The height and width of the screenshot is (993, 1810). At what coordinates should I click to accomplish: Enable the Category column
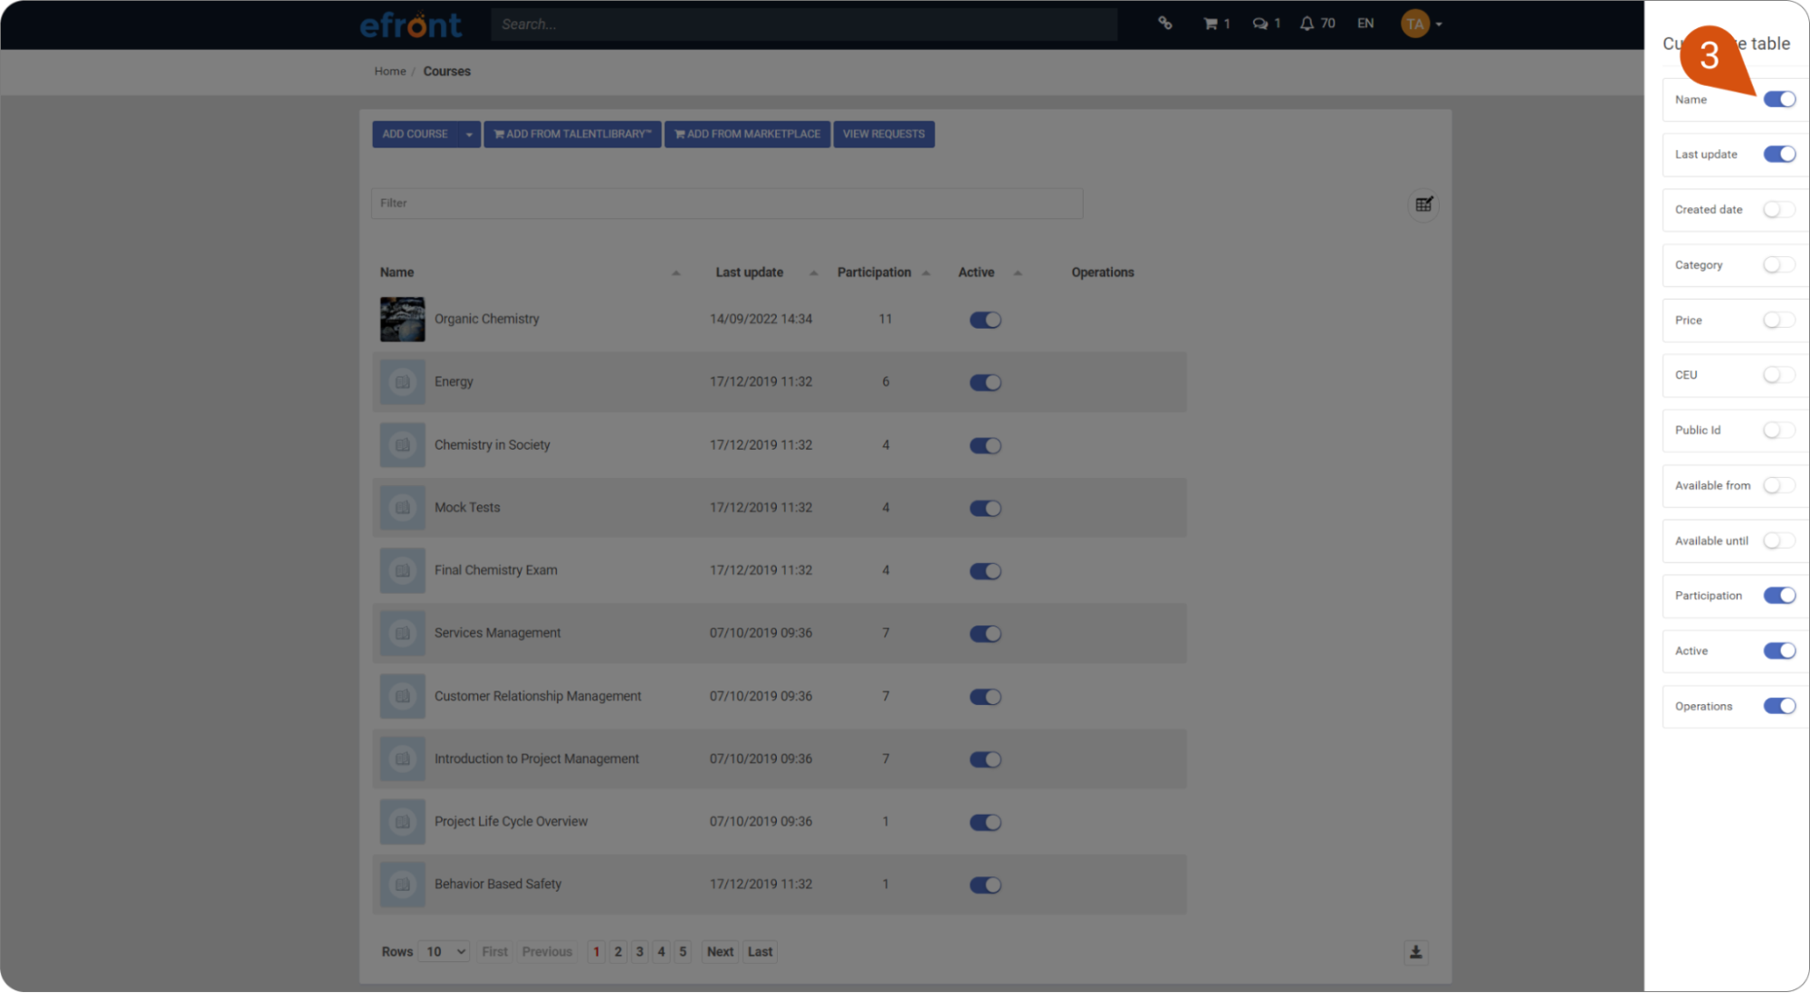coord(1779,264)
